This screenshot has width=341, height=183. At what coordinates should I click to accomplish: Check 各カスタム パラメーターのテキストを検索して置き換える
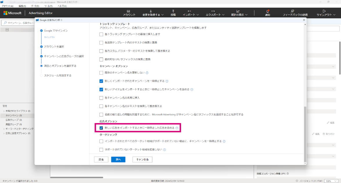101,51
